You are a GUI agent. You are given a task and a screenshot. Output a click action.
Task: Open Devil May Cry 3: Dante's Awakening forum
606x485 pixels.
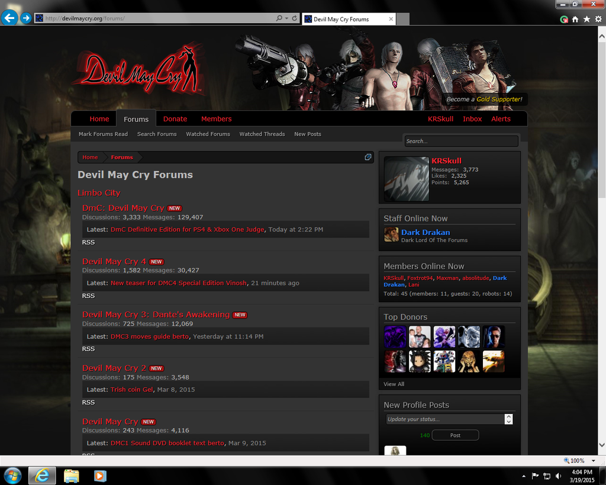click(156, 314)
